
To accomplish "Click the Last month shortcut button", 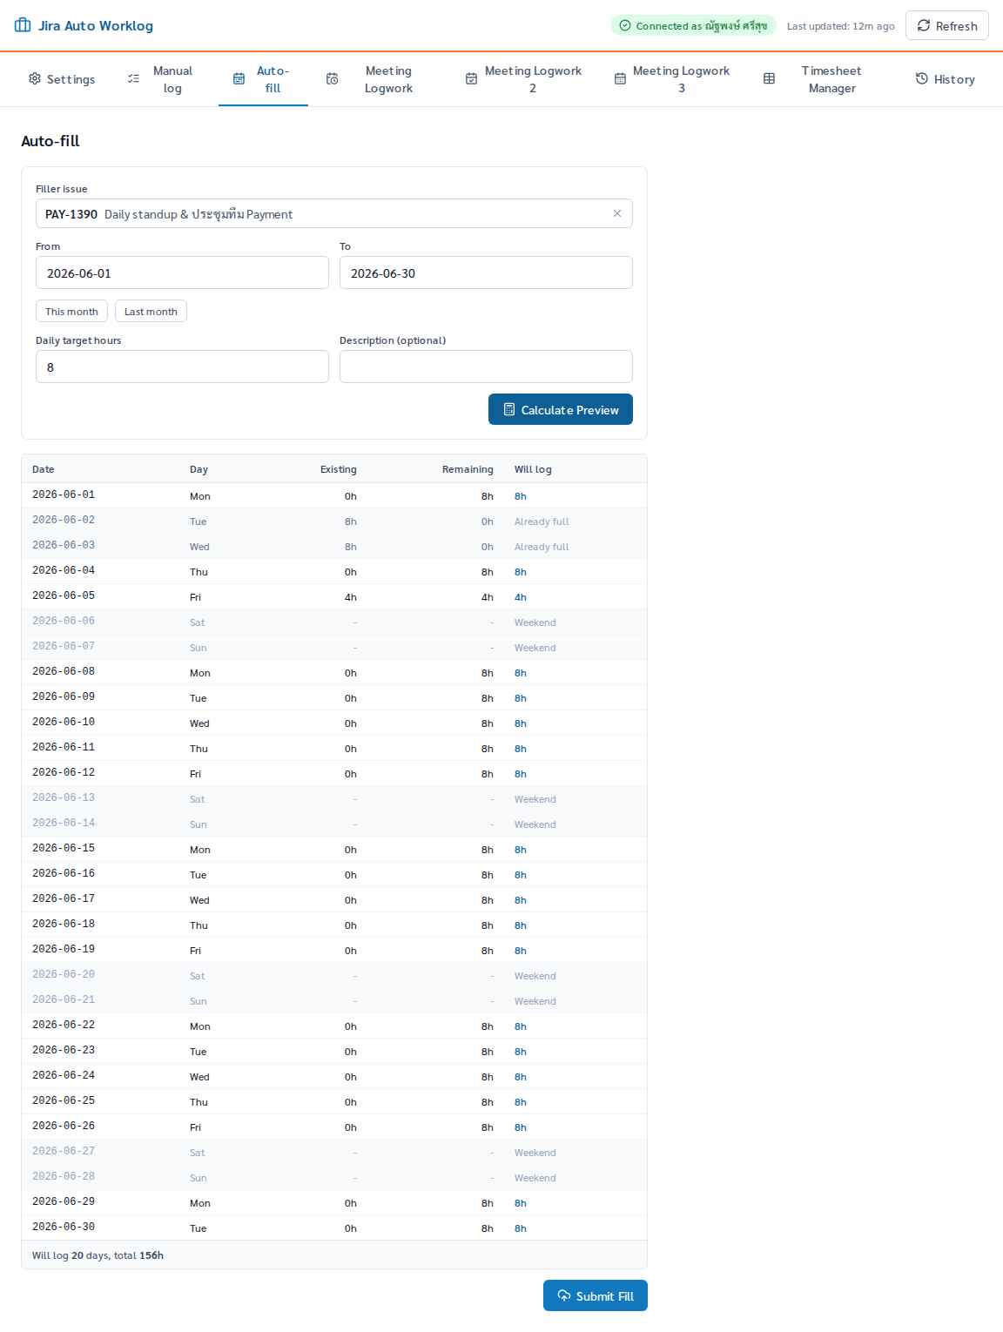I will [151, 311].
